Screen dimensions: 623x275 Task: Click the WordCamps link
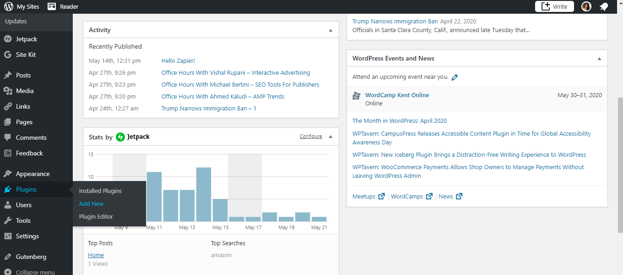[x=407, y=196]
